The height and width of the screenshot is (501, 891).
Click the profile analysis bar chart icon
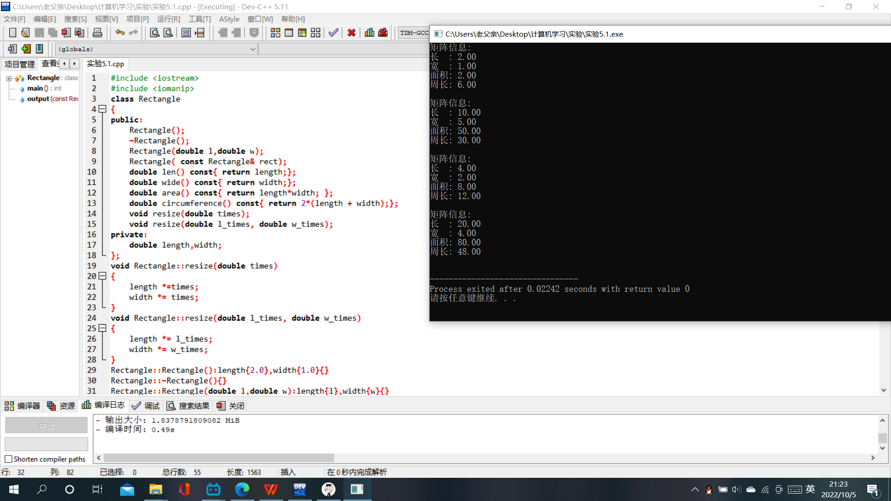tap(369, 33)
